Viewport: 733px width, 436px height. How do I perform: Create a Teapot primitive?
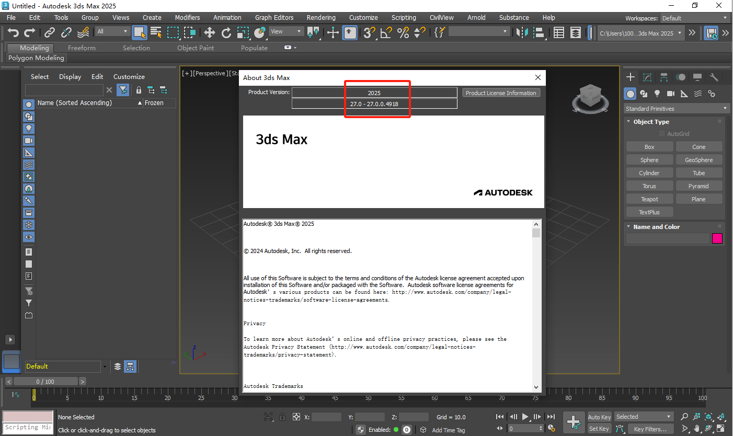649,199
